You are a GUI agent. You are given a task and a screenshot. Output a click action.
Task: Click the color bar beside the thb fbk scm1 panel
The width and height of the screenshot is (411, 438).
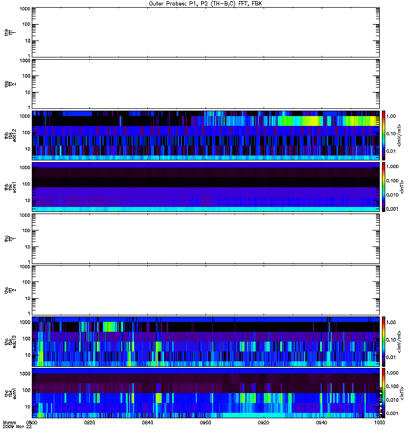point(384,187)
